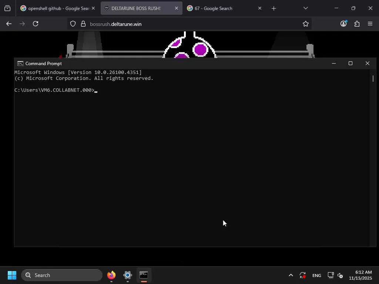Restore down the Firefox browser window
379x284 pixels.
[x=353, y=8]
